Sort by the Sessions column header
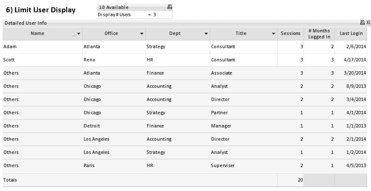The width and height of the screenshot is (371, 191). pos(290,34)
